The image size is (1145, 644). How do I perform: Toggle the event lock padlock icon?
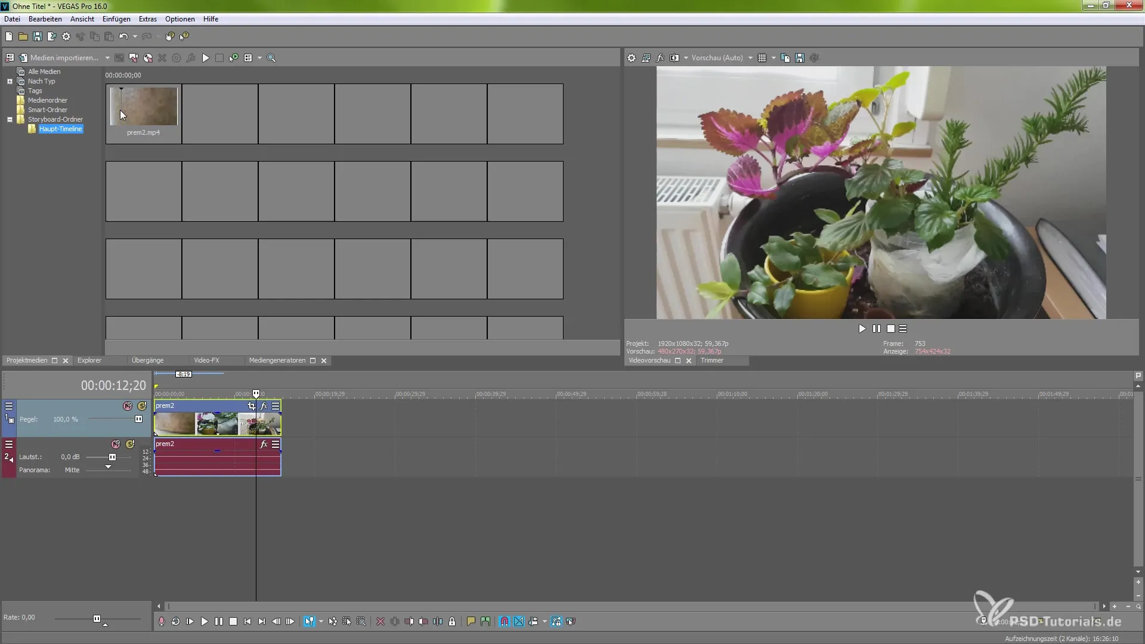[x=452, y=621]
